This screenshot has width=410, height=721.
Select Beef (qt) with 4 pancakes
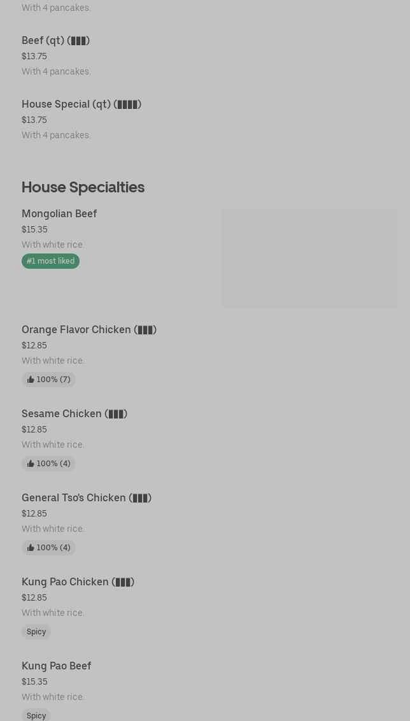click(x=55, y=41)
